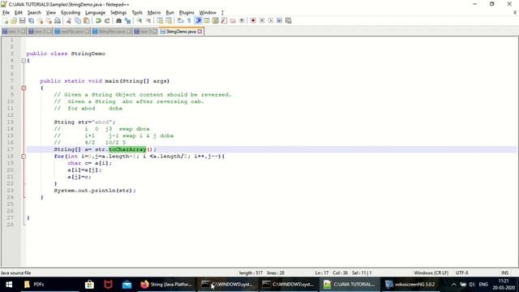Open the Edit menu
519x292 pixels.
click(x=18, y=13)
